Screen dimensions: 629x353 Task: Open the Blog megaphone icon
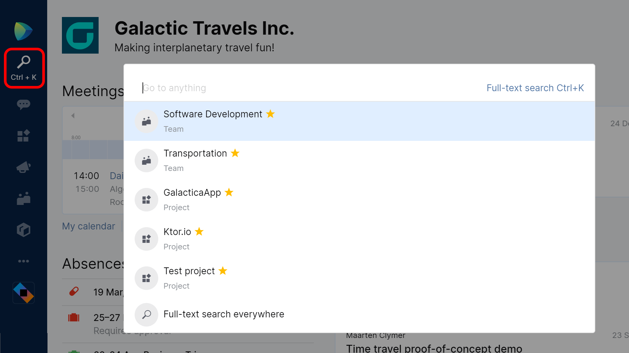tap(24, 167)
